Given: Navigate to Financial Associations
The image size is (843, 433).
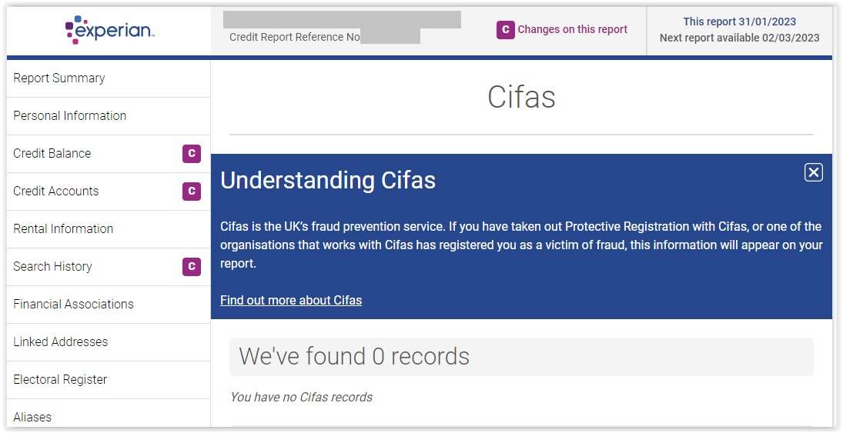Looking at the screenshot, I should click(109, 304).
